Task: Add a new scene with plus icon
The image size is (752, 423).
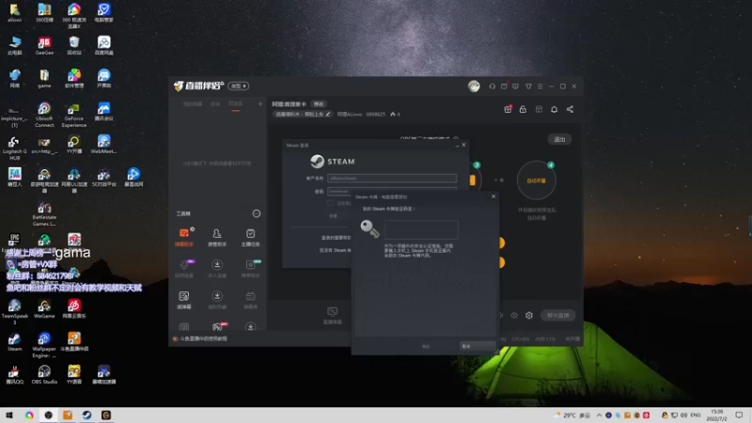Action: click(260, 103)
